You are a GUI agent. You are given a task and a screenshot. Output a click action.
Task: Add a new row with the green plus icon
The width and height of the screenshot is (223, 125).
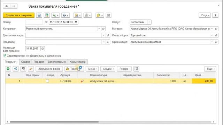[8, 69]
